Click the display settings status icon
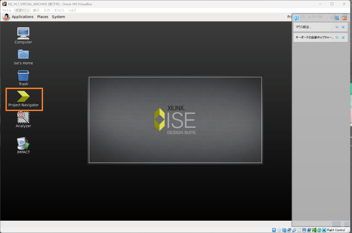Viewport: 352px width, 233px height. pos(304,230)
